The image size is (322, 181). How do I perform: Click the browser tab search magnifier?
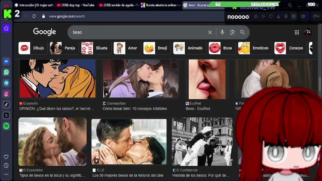tap(290, 5)
